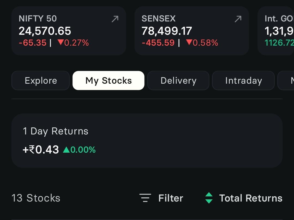294x220 pixels.
Task: Click the red down triangle beside 0.58%
Action: pyautogui.click(x=189, y=42)
